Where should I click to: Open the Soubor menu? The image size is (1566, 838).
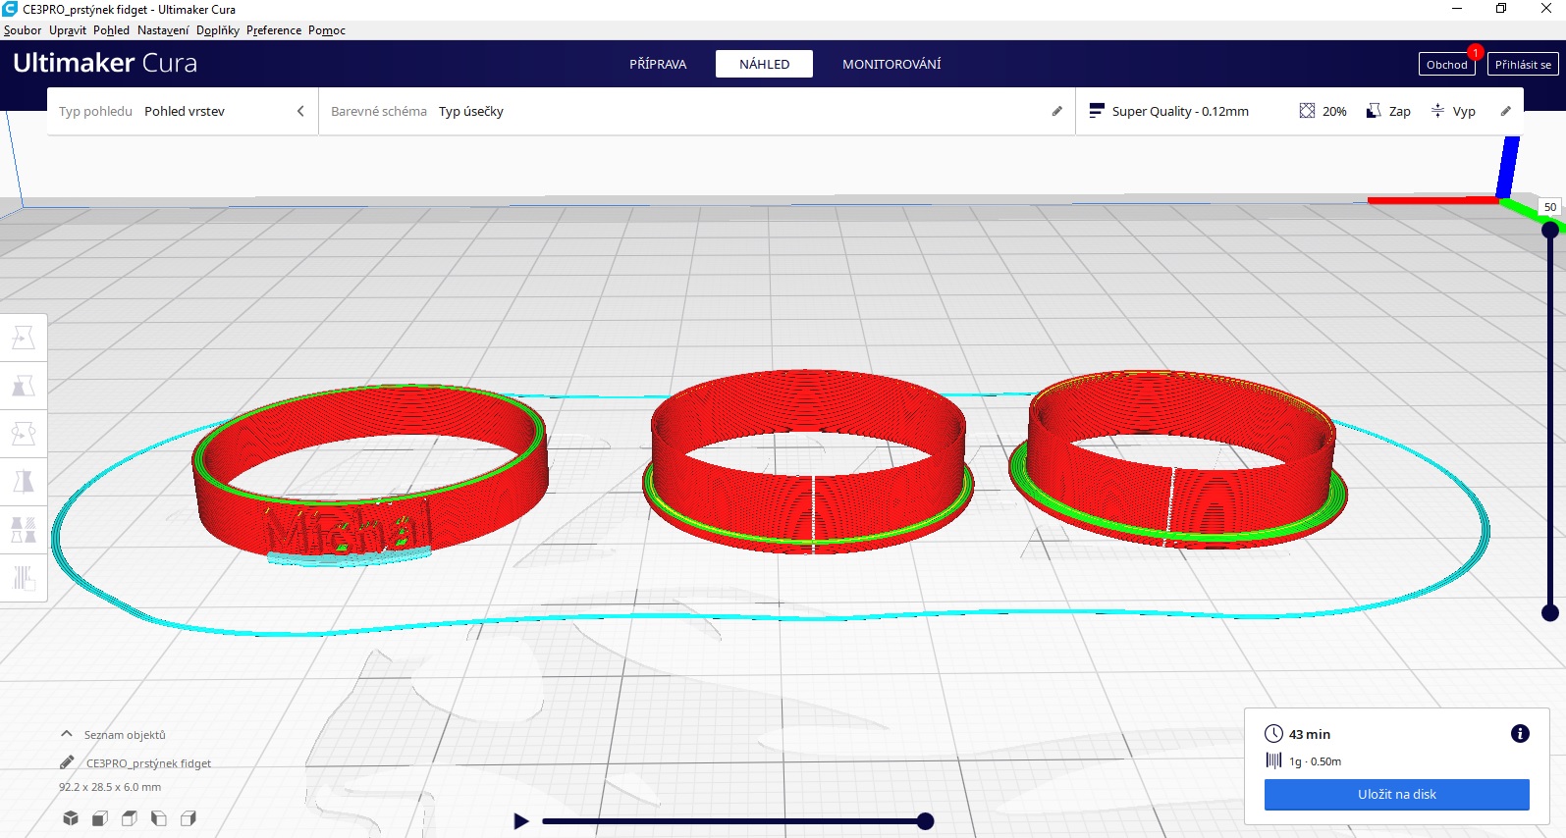pos(23,30)
